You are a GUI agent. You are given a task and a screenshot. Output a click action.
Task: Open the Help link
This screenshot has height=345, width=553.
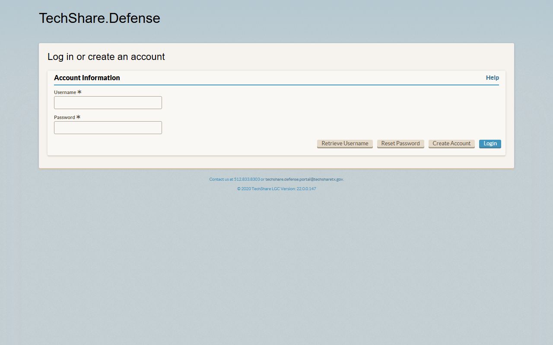point(493,78)
